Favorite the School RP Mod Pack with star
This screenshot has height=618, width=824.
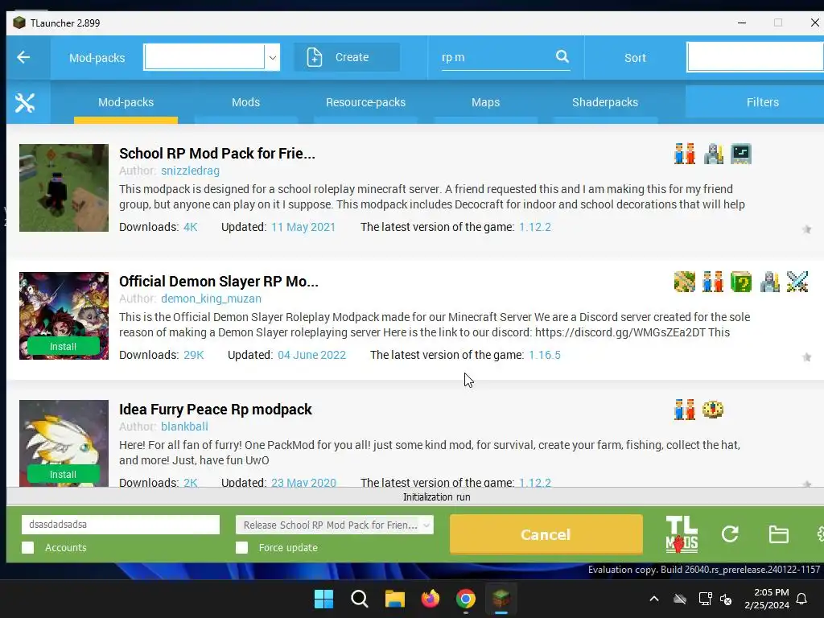(x=806, y=229)
